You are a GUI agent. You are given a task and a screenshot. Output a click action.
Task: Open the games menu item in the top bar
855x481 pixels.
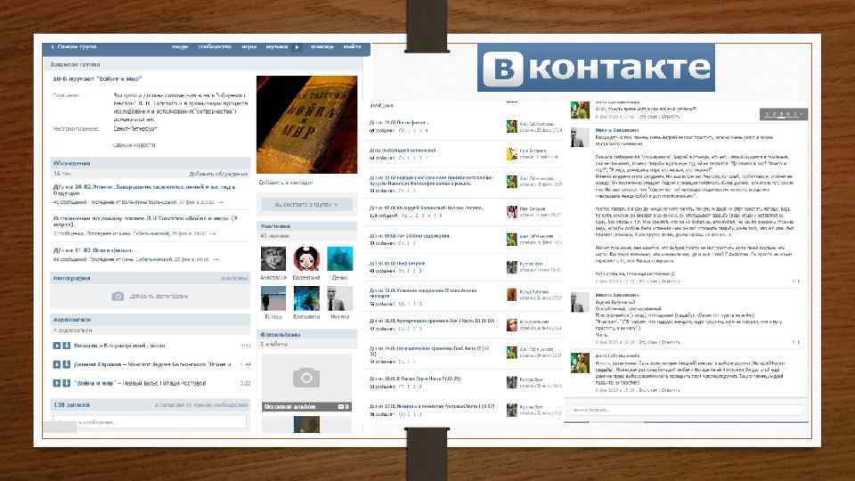[x=249, y=47]
